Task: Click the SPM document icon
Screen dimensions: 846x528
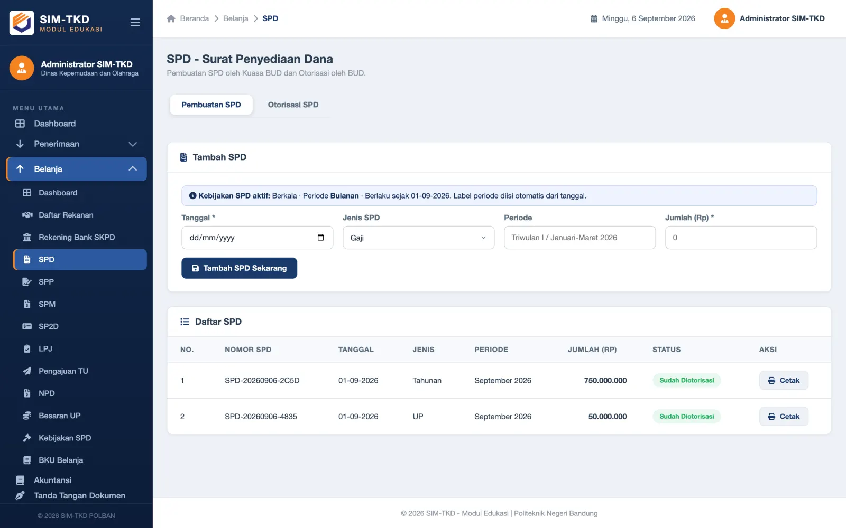Action: point(27,304)
